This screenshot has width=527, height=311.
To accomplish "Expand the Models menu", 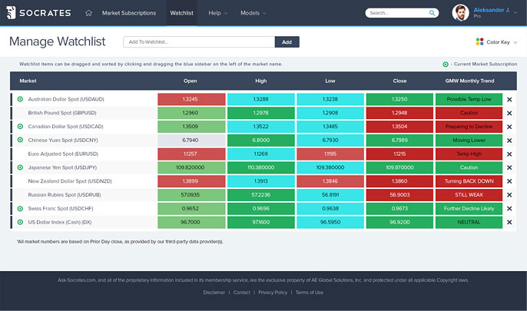I will 253,13.
